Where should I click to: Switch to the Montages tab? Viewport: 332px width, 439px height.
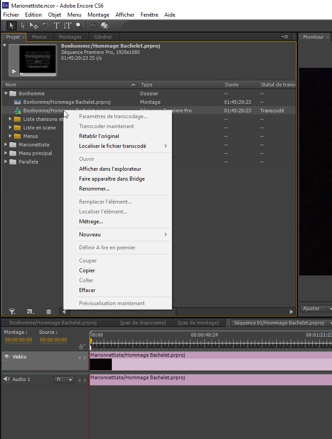(70, 37)
